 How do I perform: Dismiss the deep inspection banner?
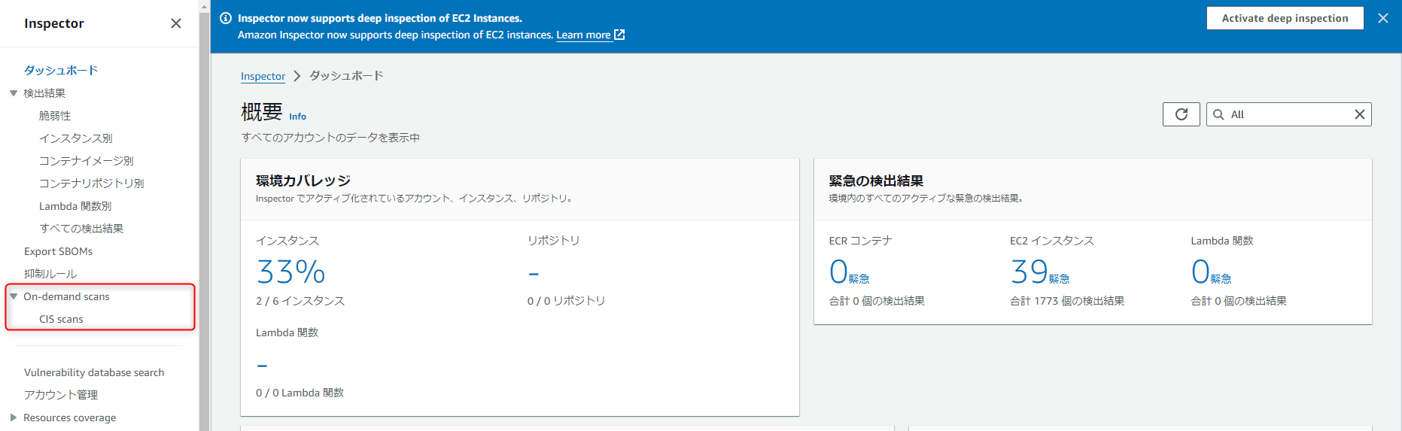pyautogui.click(x=1383, y=18)
